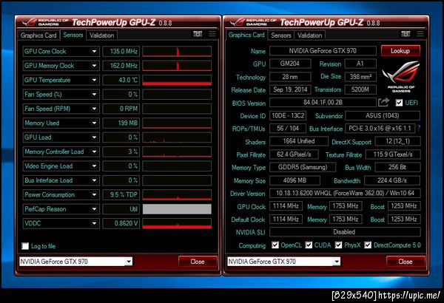
Task: Toggle CUDA checkbox
Action: [x=309, y=245]
